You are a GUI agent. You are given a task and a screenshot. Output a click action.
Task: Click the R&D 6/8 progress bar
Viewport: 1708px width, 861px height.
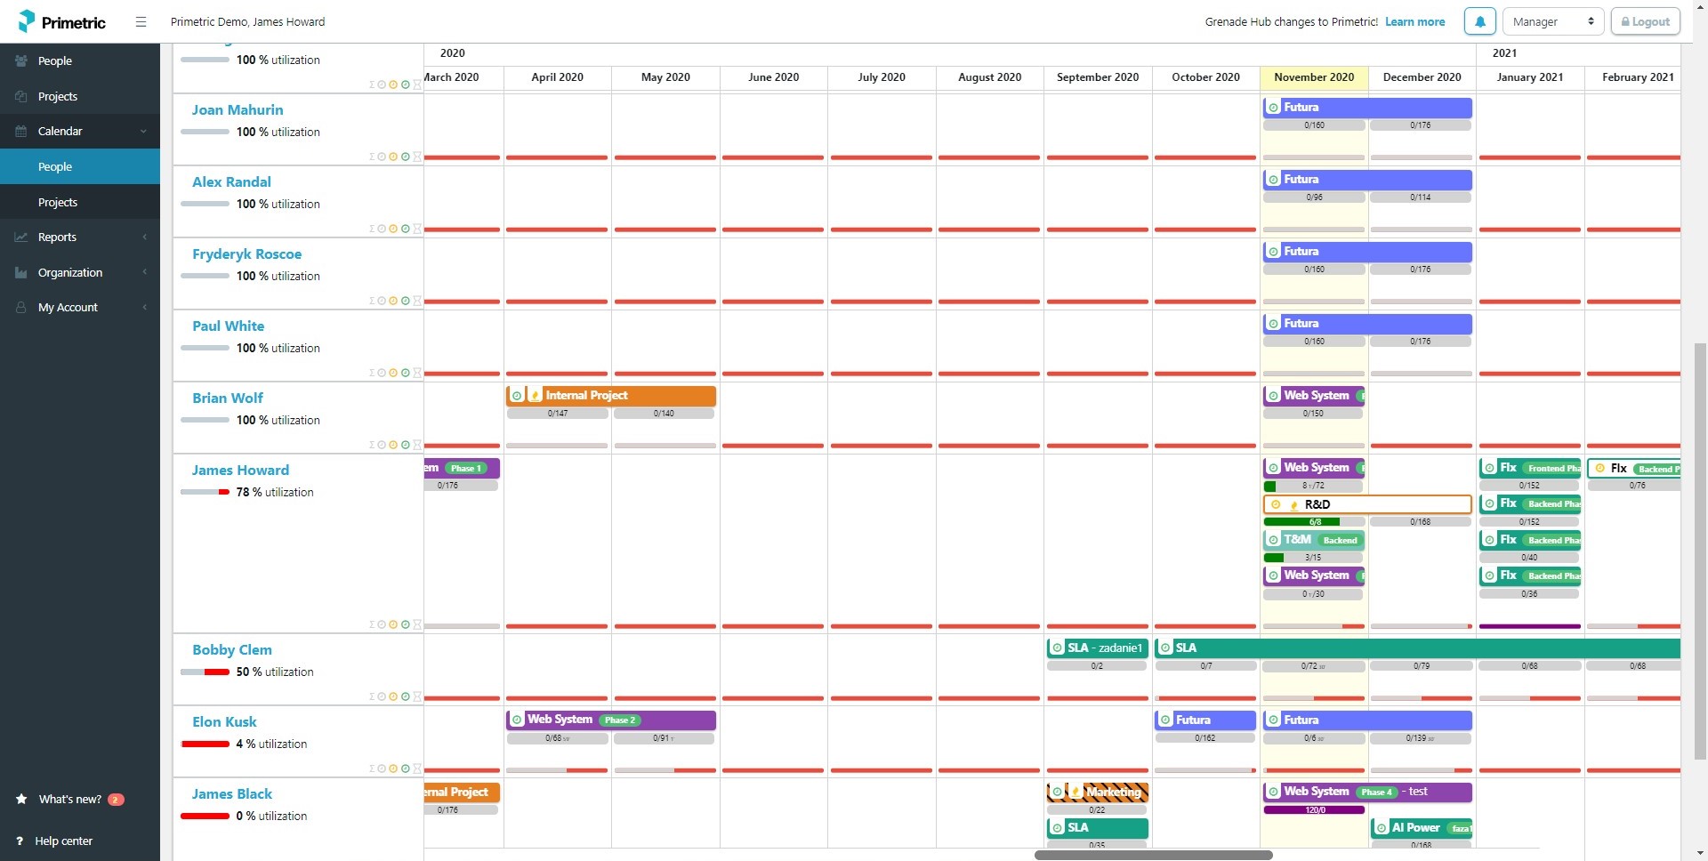tap(1315, 522)
